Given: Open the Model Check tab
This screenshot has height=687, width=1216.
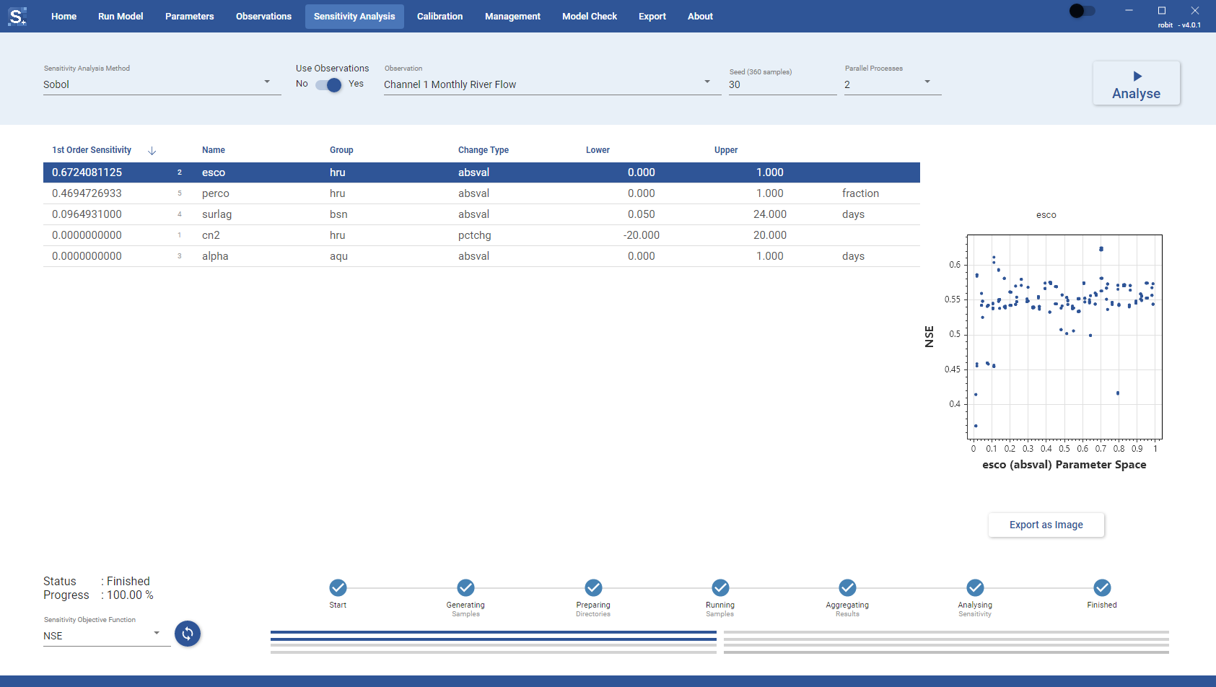Looking at the screenshot, I should [590, 16].
